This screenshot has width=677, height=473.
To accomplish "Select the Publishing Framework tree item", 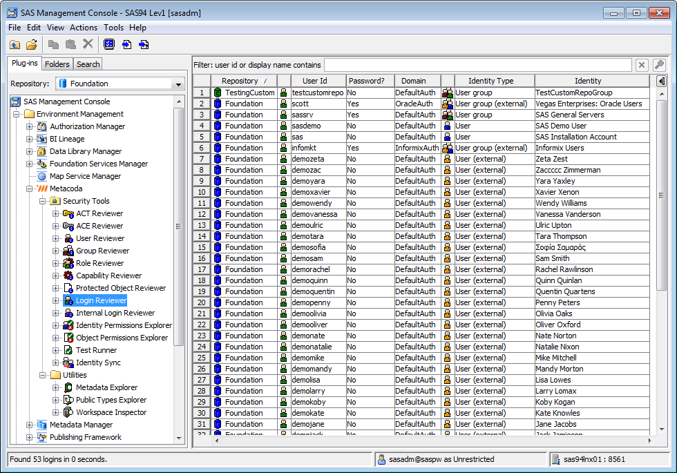I will point(86,437).
